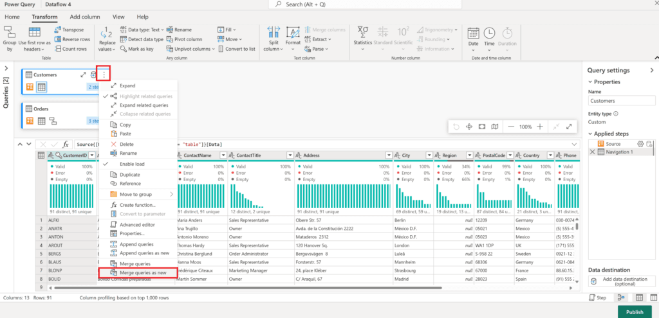
Task: Choose Advanced editor menu item
Action: 138,224
